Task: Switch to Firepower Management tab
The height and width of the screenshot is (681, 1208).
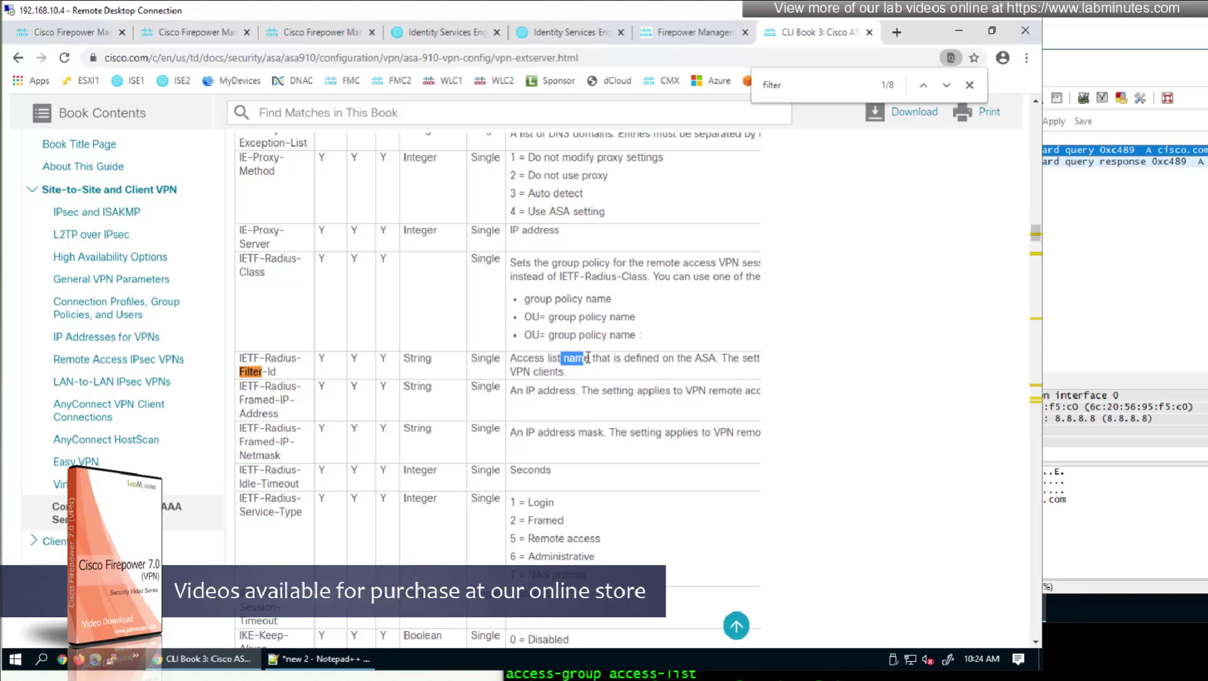Action: tap(694, 32)
